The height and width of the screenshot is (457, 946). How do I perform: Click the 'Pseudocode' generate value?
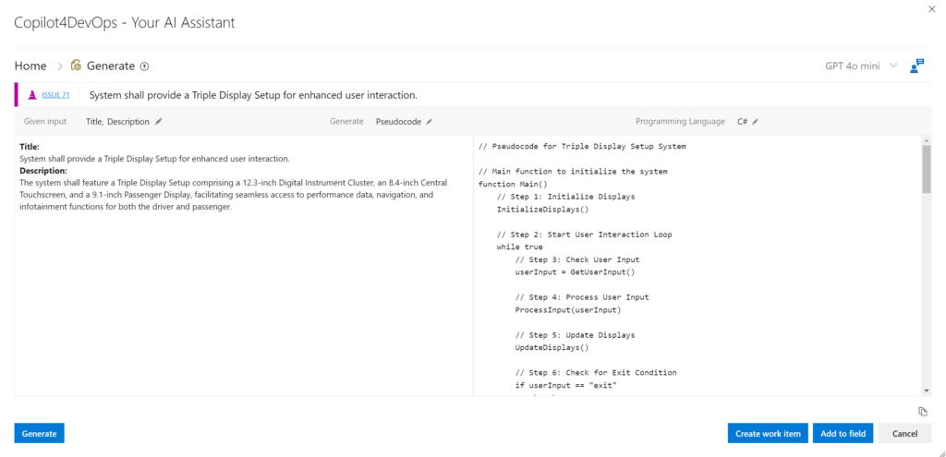[x=398, y=122]
